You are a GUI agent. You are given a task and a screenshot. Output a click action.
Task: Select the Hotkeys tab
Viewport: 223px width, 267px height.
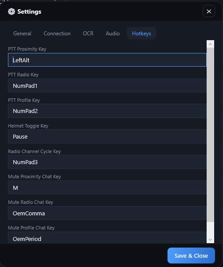pyautogui.click(x=142, y=34)
